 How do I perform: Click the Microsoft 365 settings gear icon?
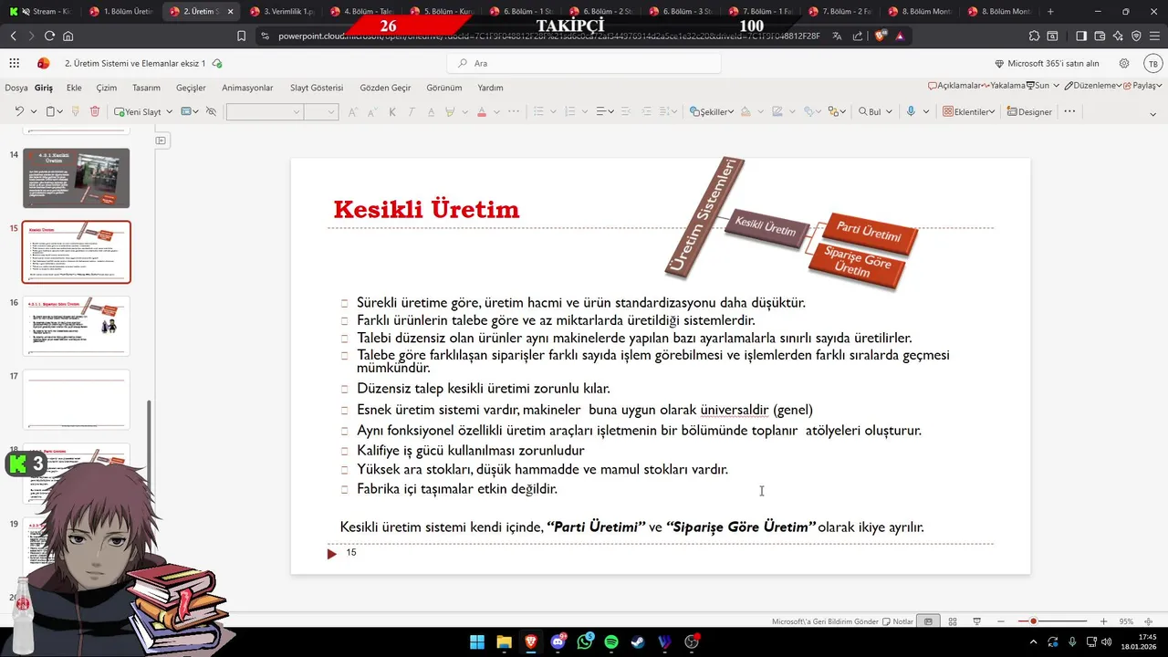(x=1124, y=63)
